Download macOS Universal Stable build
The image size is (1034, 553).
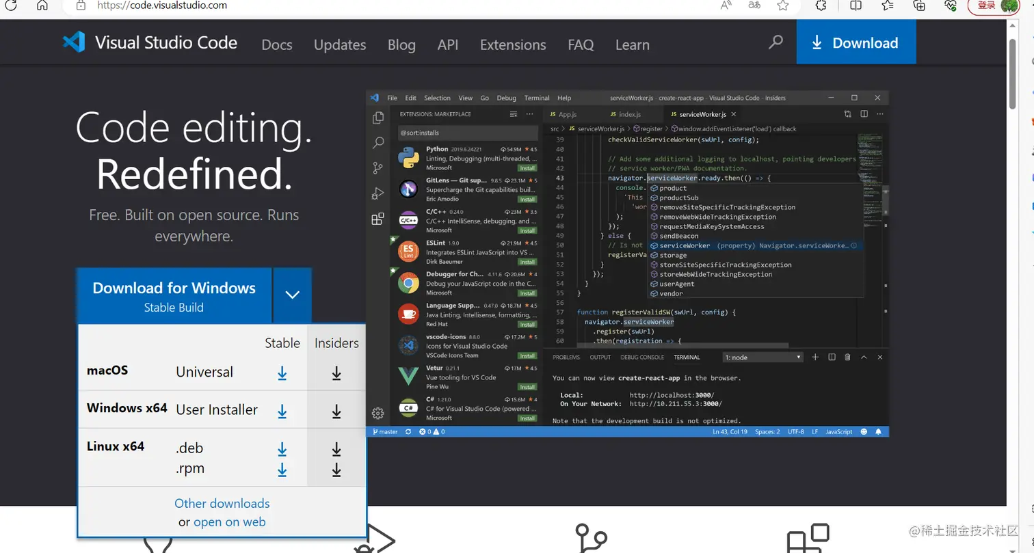click(x=282, y=373)
